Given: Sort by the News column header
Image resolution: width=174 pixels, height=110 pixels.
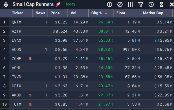Looking at the screenshot, I should [41, 13].
